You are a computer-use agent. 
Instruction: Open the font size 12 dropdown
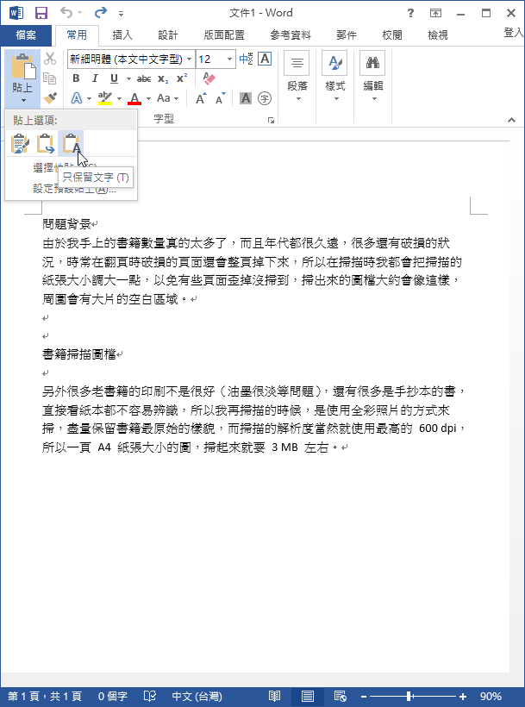coord(229,59)
